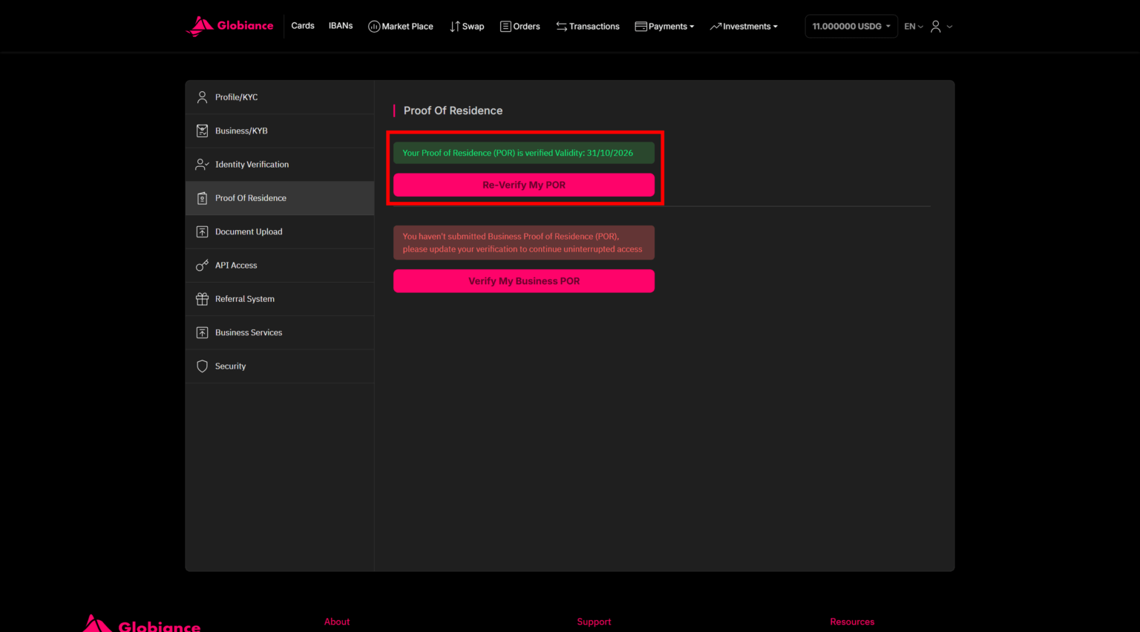Click the Referral System gift icon

202,299
